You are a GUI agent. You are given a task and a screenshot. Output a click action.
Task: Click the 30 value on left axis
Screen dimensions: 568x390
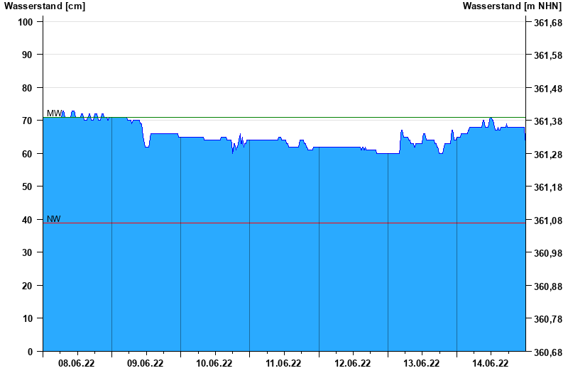(28, 252)
